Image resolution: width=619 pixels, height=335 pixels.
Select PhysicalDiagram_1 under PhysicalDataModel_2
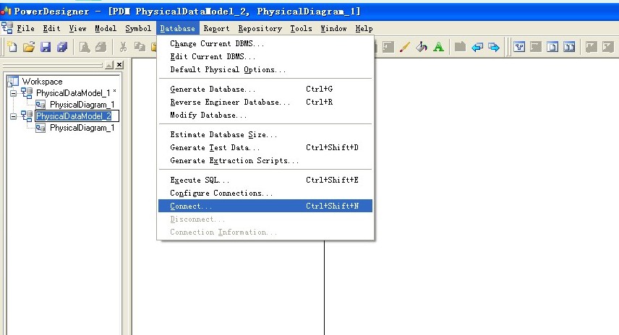pos(82,128)
